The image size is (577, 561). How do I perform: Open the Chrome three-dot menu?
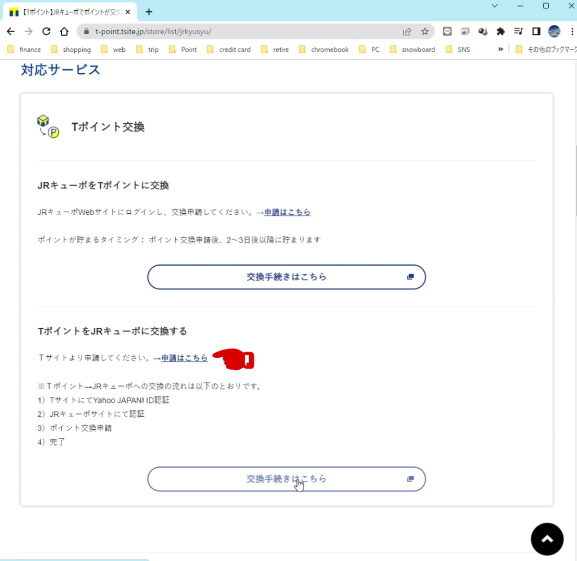click(572, 32)
